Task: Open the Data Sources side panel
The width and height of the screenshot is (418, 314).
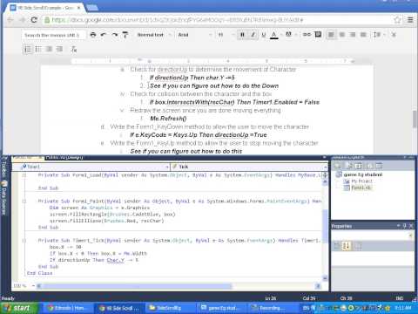Action: (x=4, y=198)
